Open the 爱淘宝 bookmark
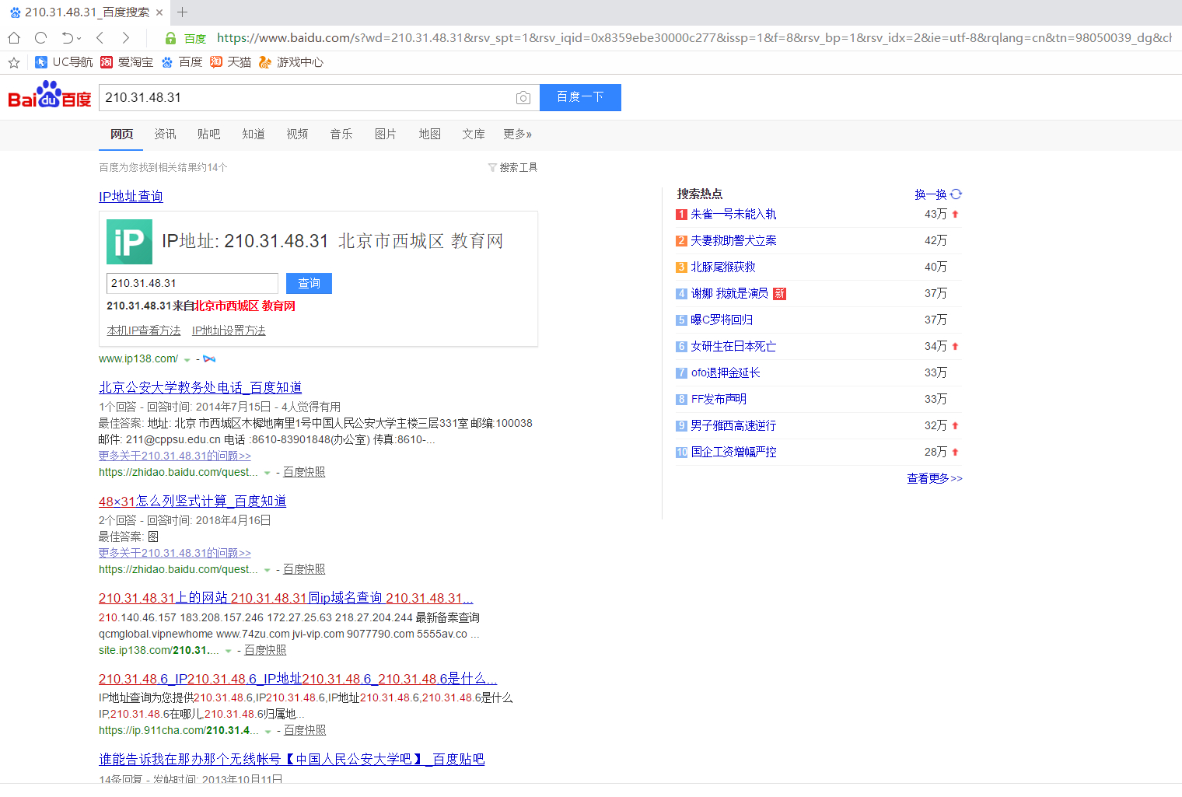1182x797 pixels. 127,62
